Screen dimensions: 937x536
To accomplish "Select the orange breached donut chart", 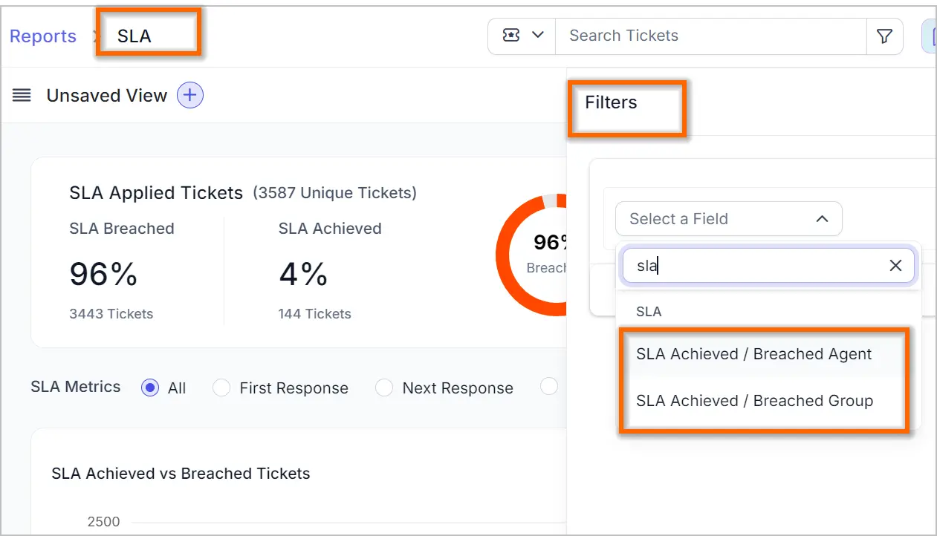I will pos(530,256).
